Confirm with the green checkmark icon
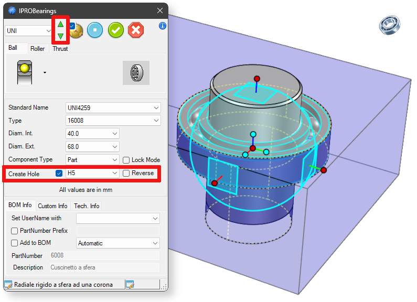The image size is (417, 302). (116, 30)
